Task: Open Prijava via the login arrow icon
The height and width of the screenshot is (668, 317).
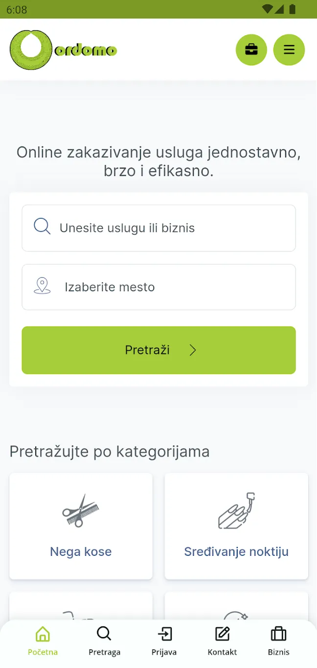Action: [164, 633]
